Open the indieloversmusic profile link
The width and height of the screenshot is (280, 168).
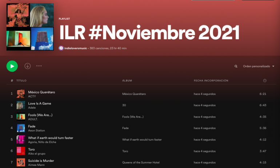[x=76, y=48]
